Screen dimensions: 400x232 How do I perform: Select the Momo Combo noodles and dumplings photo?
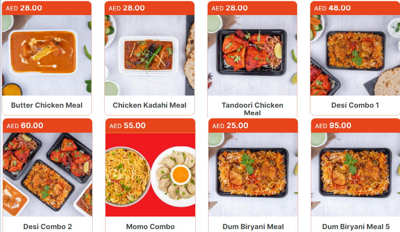click(150, 174)
